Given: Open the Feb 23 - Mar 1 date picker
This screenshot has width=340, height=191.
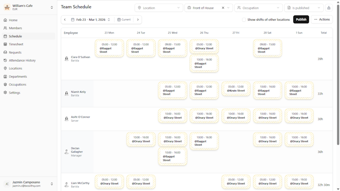Looking at the screenshot, I should pyautogui.click(x=91, y=20).
